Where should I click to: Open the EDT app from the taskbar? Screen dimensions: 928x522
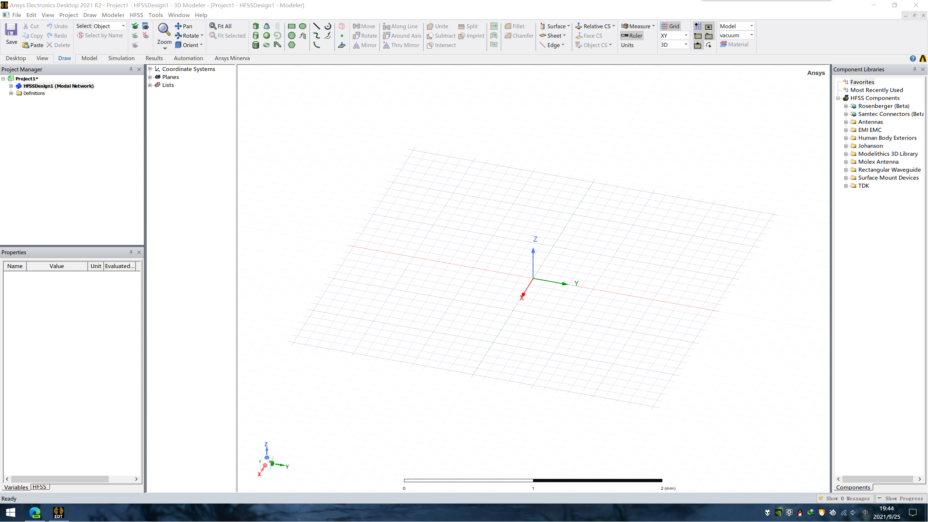click(58, 513)
